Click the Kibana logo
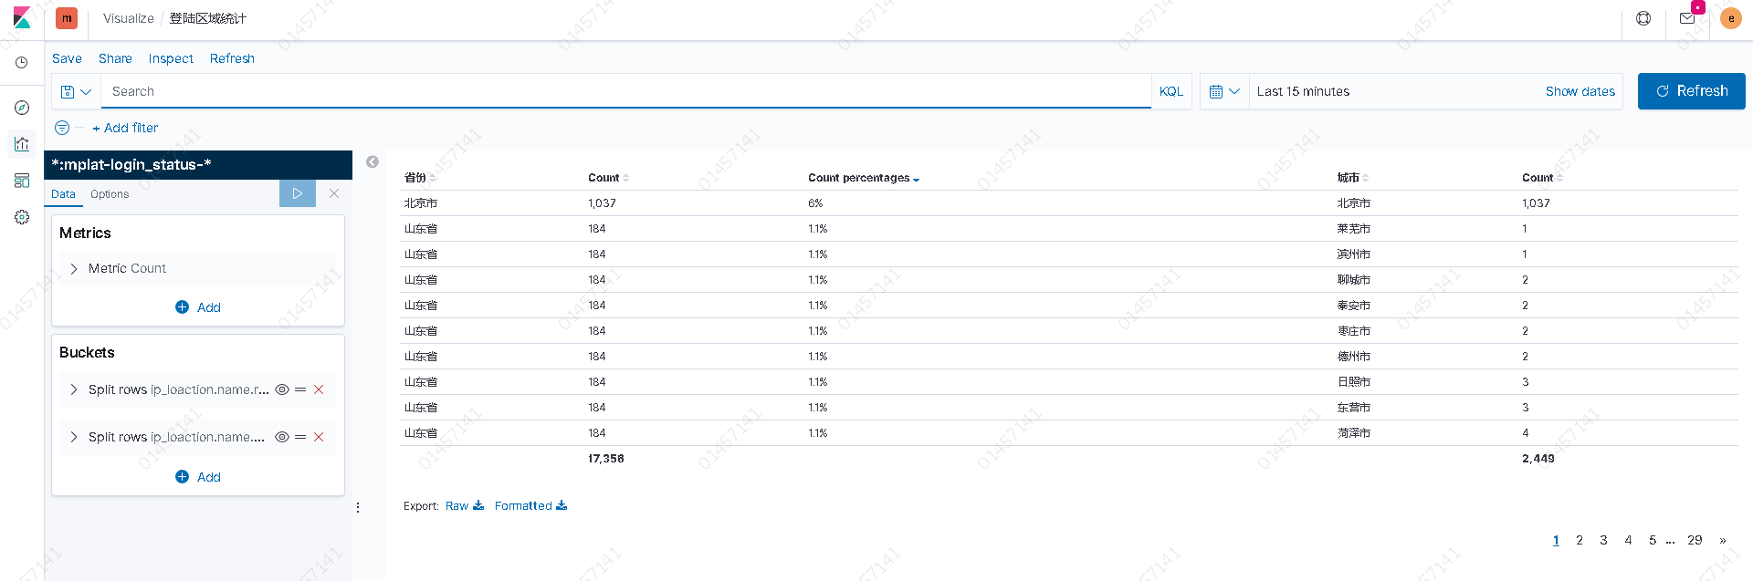The height and width of the screenshot is (581, 1753). (22, 18)
